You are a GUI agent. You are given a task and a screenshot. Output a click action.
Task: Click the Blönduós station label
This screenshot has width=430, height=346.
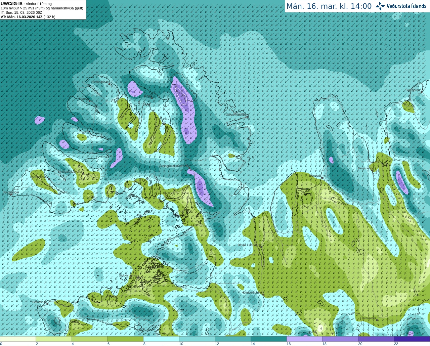click(x=315, y=175)
